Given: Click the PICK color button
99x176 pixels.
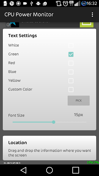Looking at the screenshot, I should pos(79,101).
